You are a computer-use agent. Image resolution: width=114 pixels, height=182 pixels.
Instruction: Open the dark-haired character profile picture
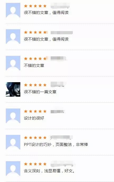pyautogui.click(x=13, y=89)
